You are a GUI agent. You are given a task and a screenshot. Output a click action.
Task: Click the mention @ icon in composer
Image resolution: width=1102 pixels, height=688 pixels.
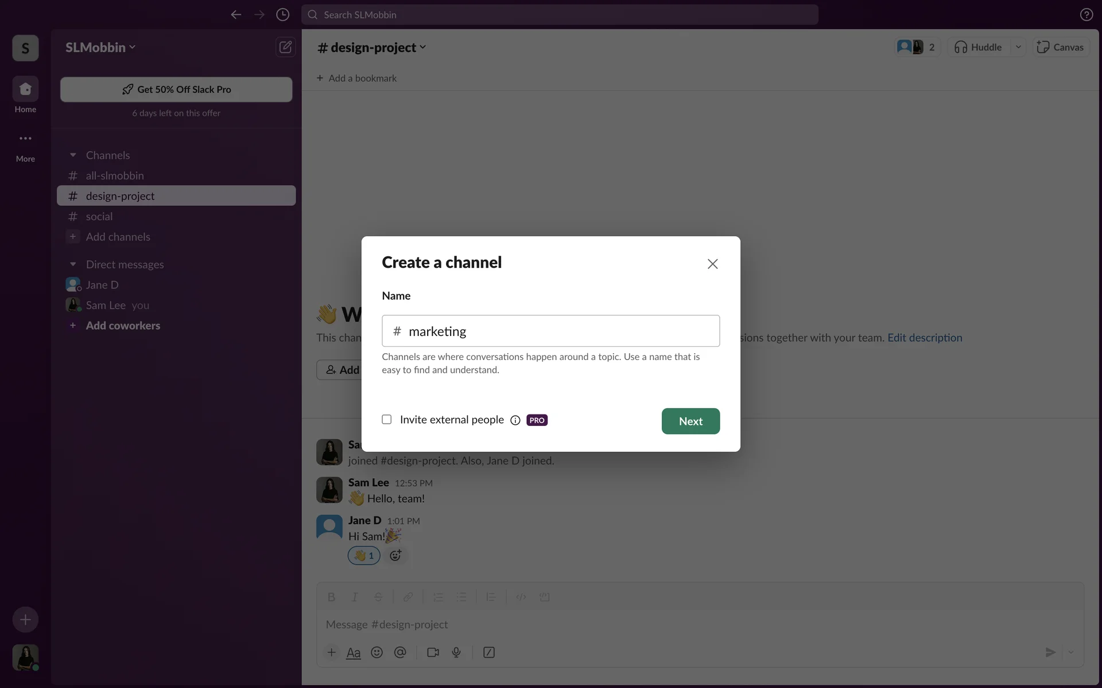(x=400, y=652)
